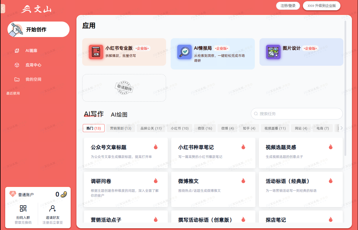Click the flame icon on 活动标语（经典版）
Viewport: 358px width, 230px height.
tap(331, 181)
